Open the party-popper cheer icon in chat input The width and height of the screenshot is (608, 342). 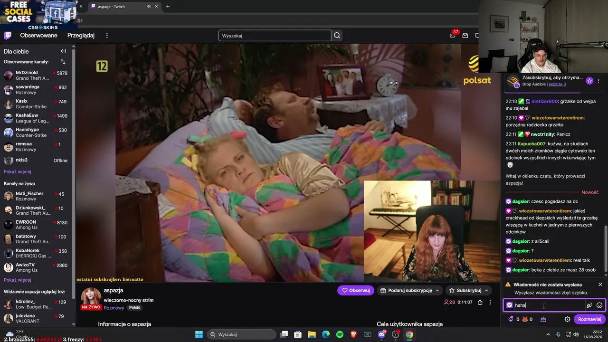click(x=589, y=305)
